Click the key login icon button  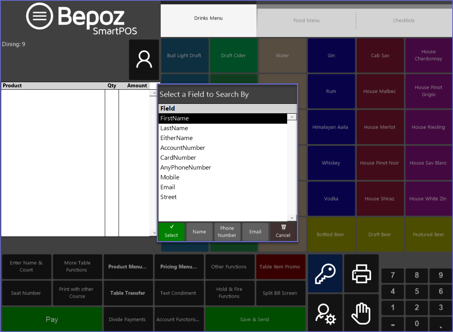coord(325,273)
